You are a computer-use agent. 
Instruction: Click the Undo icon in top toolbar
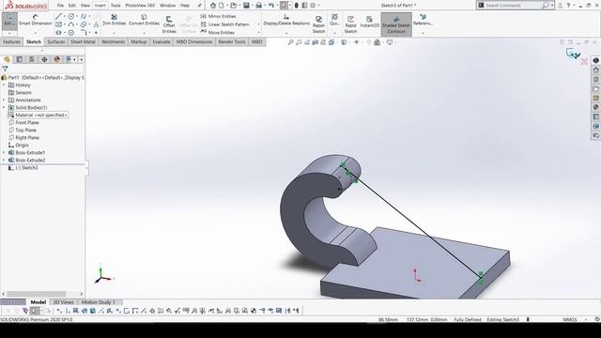271,6
